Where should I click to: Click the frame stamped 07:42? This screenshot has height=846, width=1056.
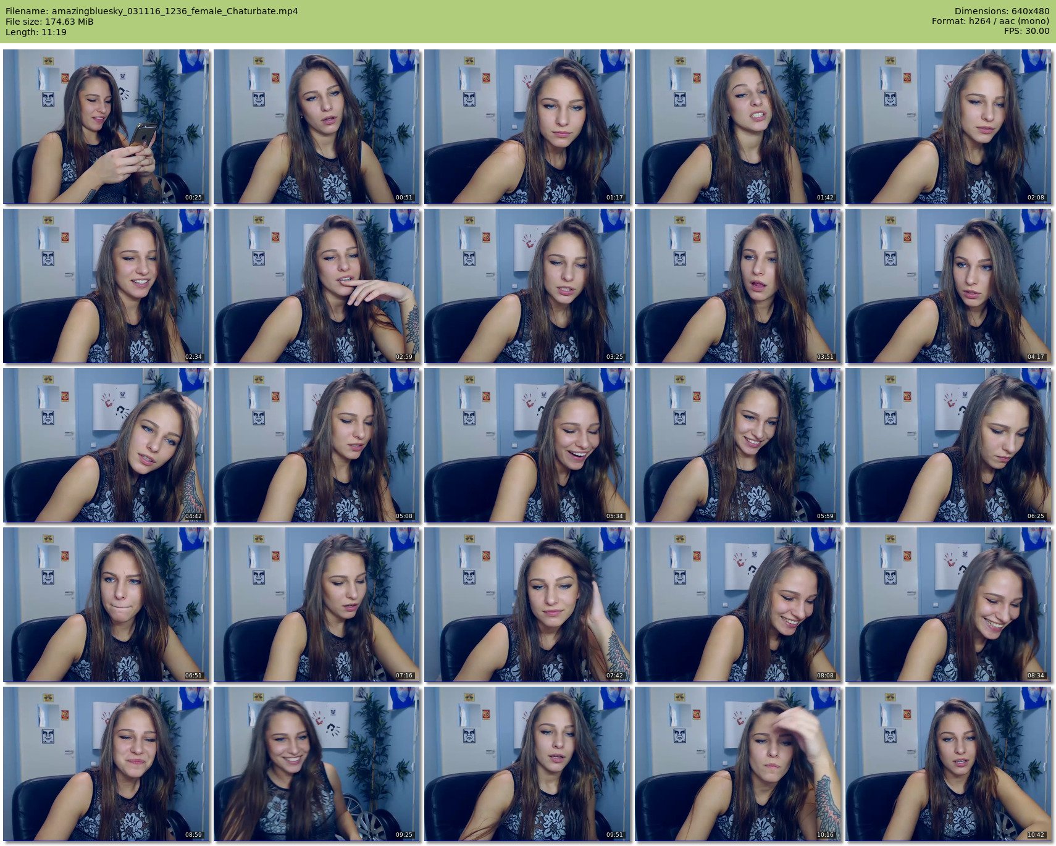[527, 605]
